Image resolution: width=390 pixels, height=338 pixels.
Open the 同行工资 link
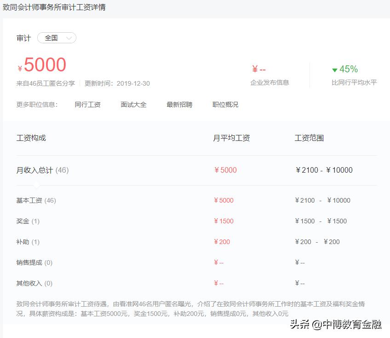(88, 105)
